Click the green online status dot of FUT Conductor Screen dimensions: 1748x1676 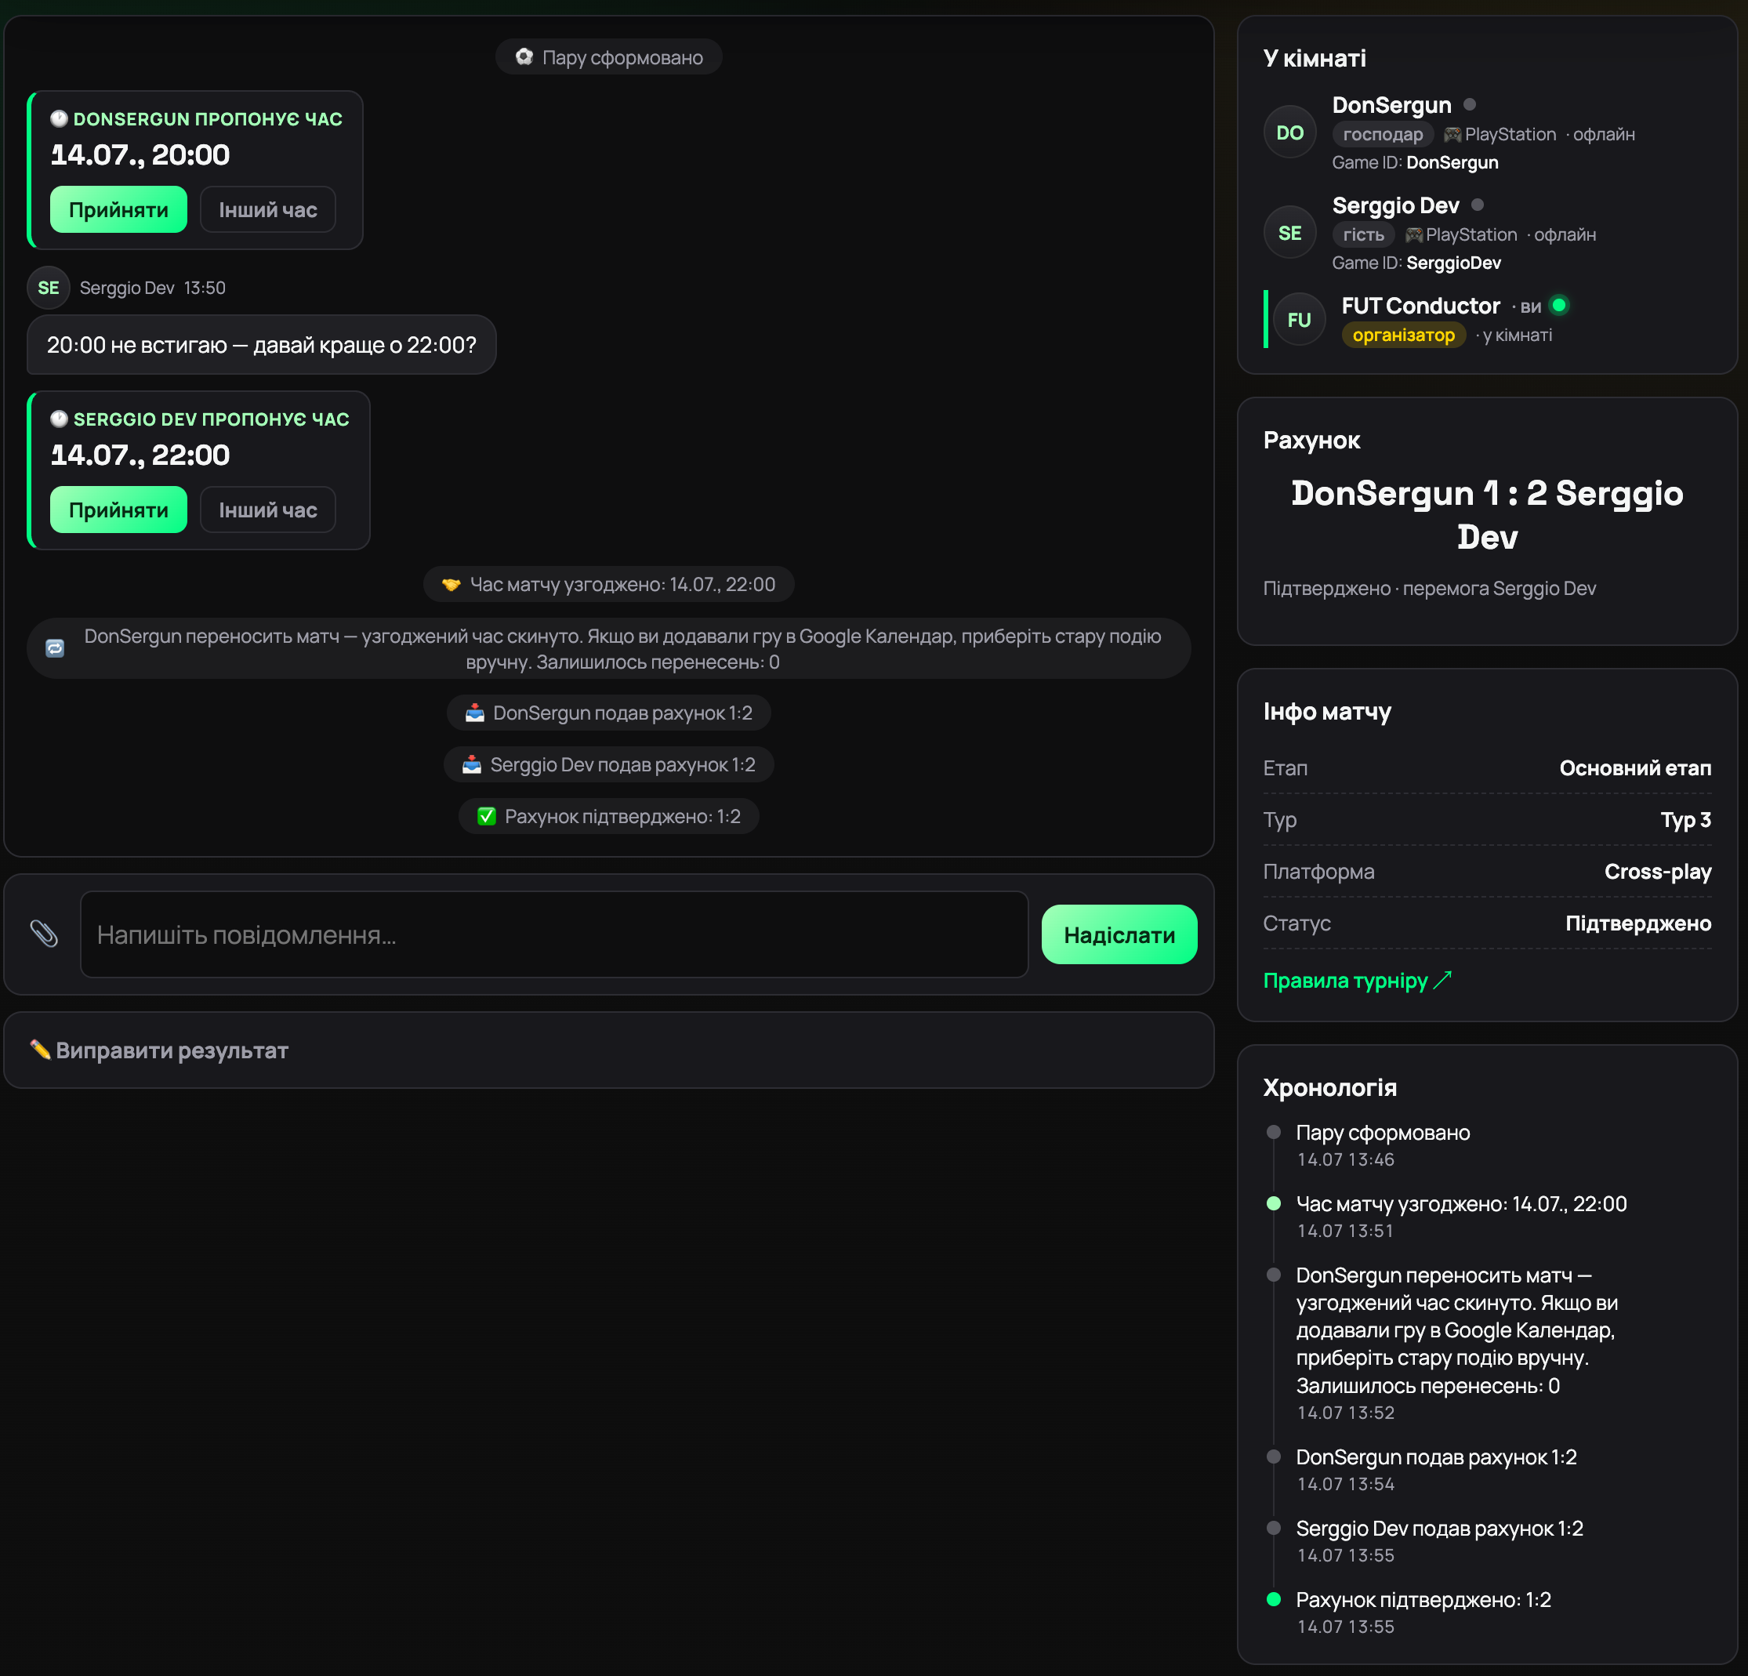click(x=1559, y=305)
